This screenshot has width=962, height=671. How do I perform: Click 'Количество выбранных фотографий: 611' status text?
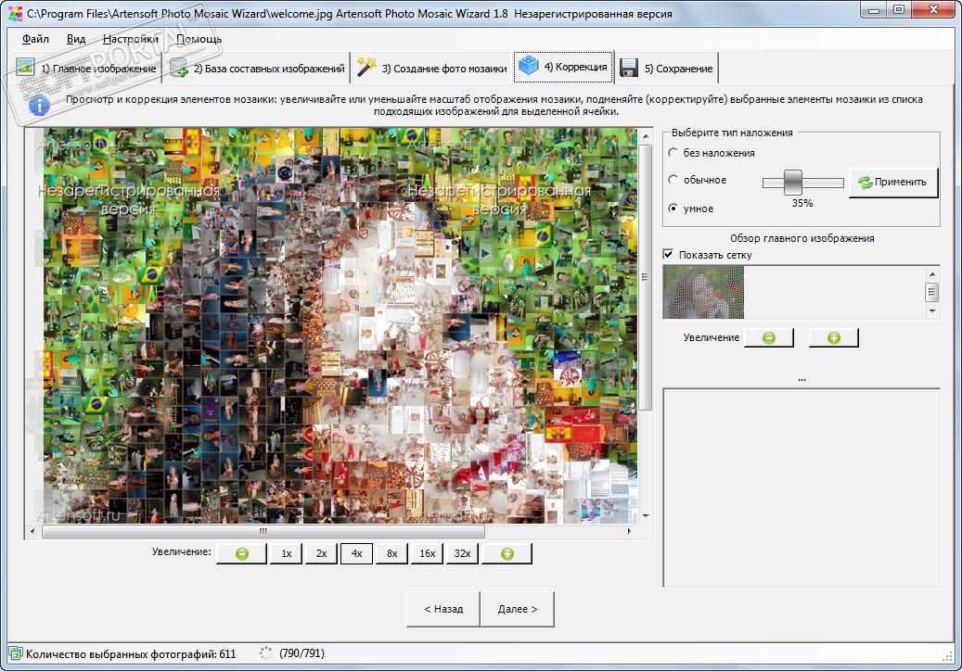131,653
